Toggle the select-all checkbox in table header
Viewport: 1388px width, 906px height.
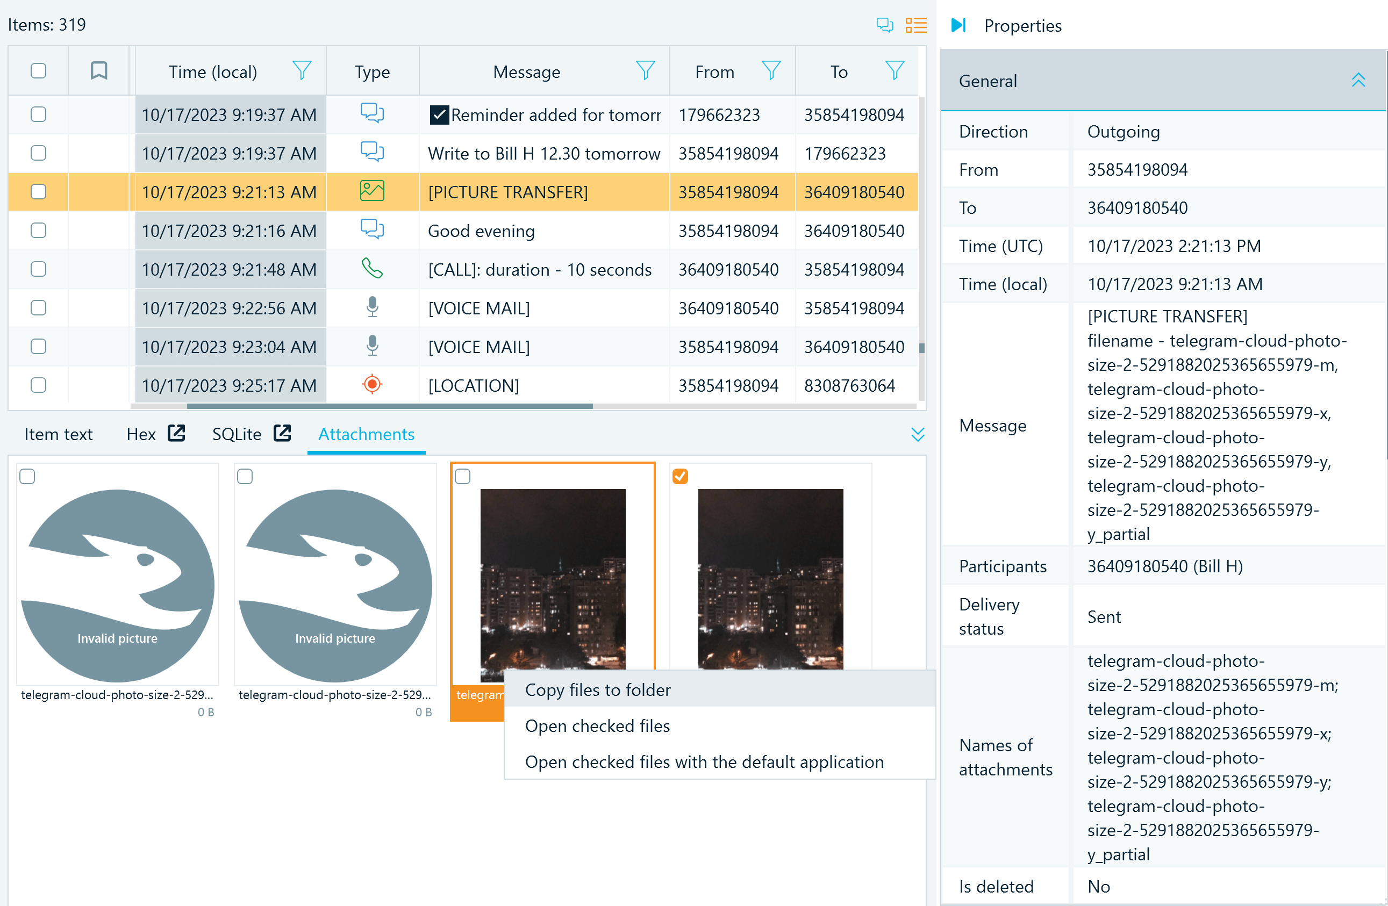coord(39,71)
